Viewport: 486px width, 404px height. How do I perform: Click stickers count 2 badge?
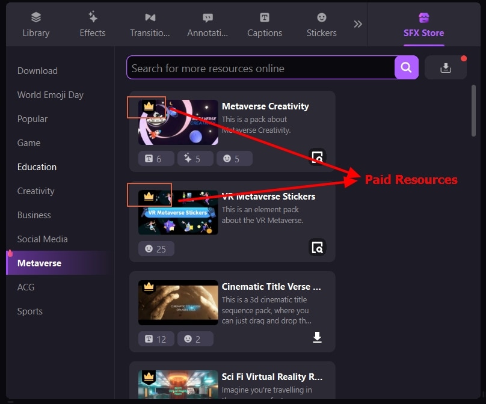coord(195,339)
